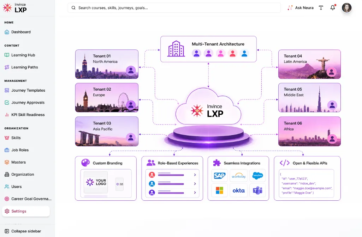Viewport: 362px width, 237px height.
Task: Click the Custom Branding palette icon
Action: click(x=85, y=163)
